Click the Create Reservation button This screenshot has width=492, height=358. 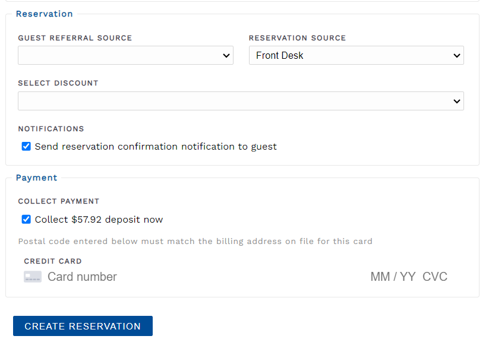point(83,326)
